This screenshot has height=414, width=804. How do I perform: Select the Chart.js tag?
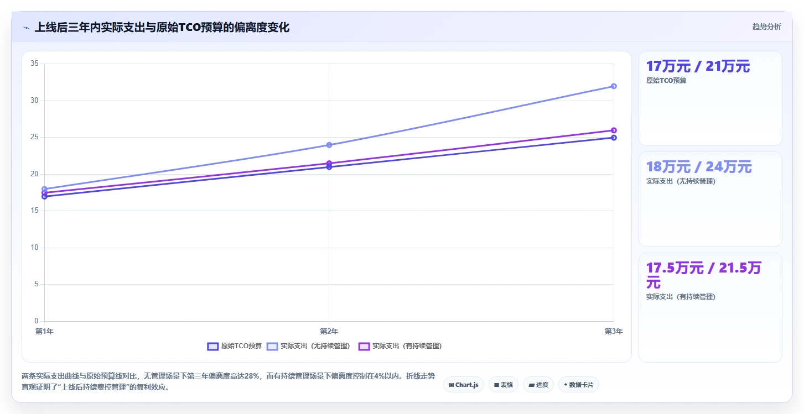pos(464,385)
